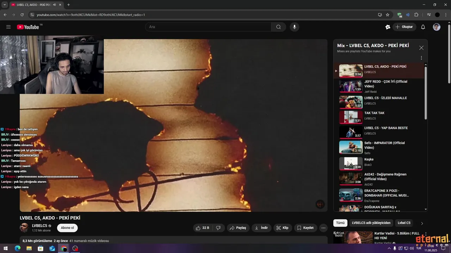Open the Chrome profile avatar
This screenshot has width=451, height=253.
point(437,15)
